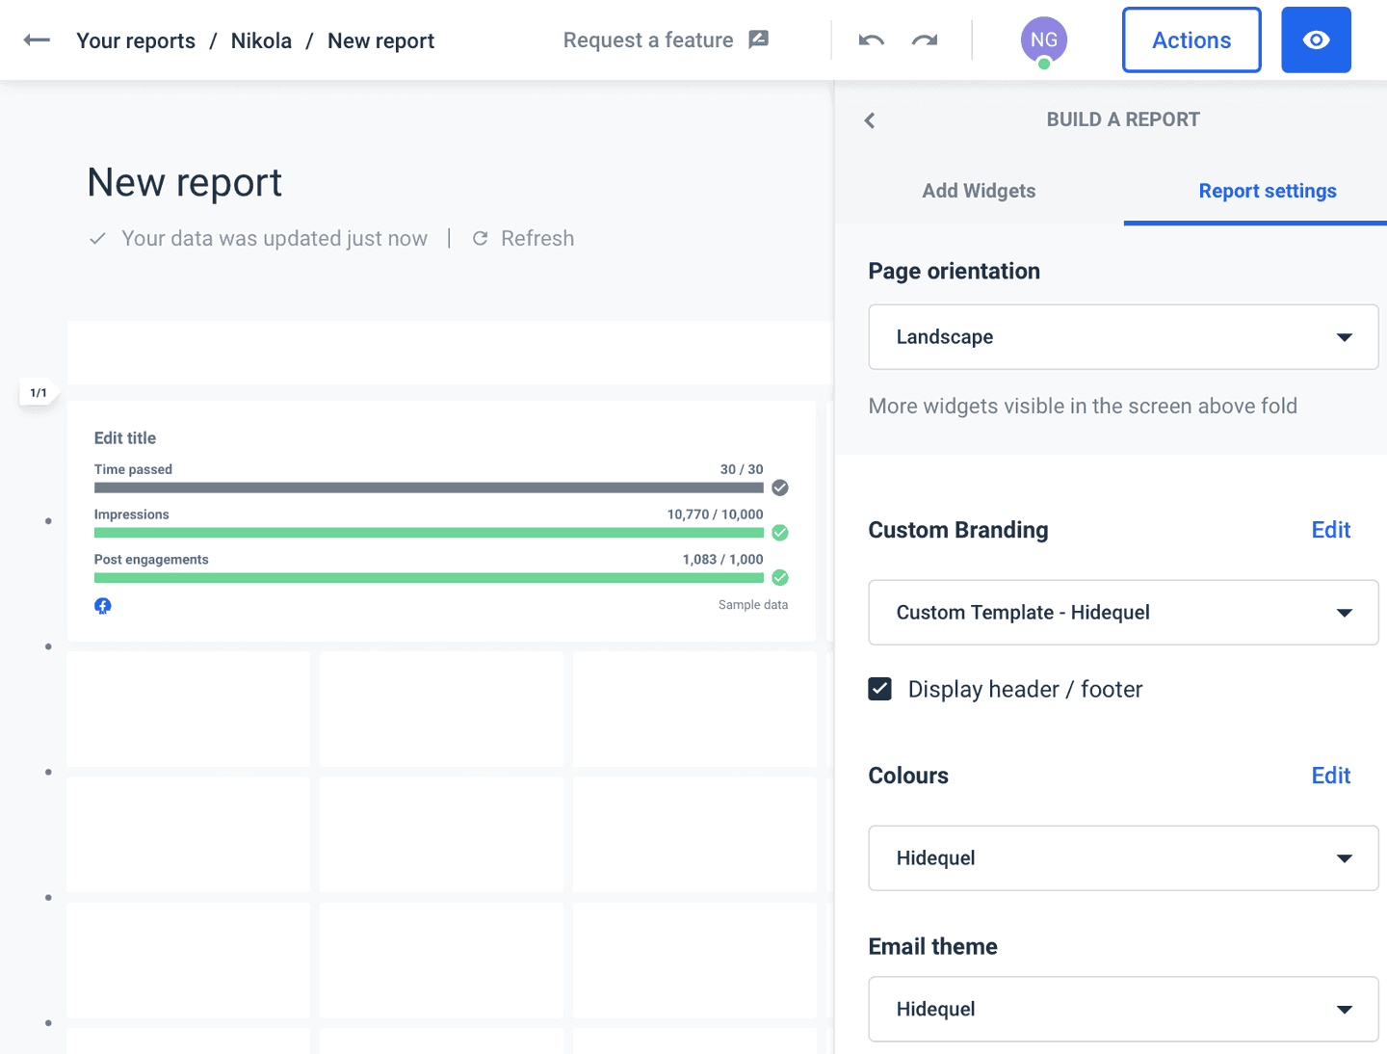Screen dimensions: 1387x1054
Task: Toggle report preview with the eye button
Action: pyautogui.click(x=1316, y=40)
